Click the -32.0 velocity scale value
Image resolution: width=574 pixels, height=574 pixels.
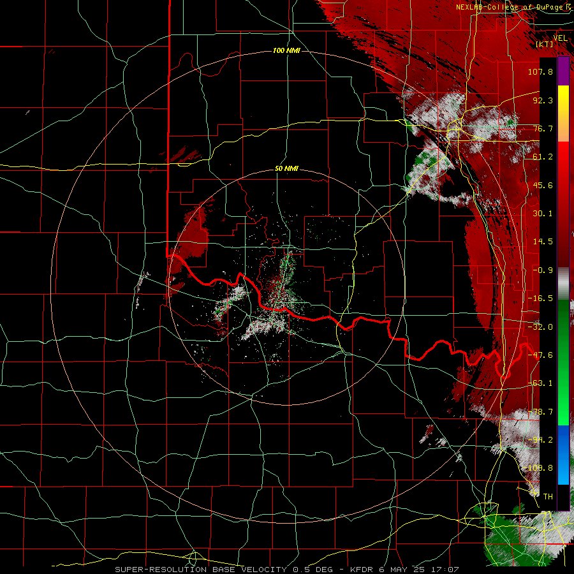click(x=540, y=327)
